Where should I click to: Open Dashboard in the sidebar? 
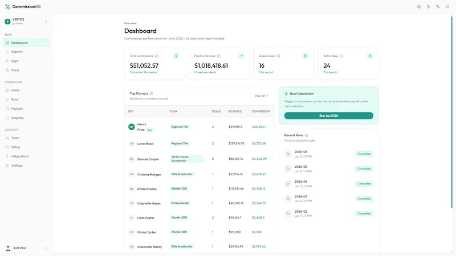tap(26, 43)
